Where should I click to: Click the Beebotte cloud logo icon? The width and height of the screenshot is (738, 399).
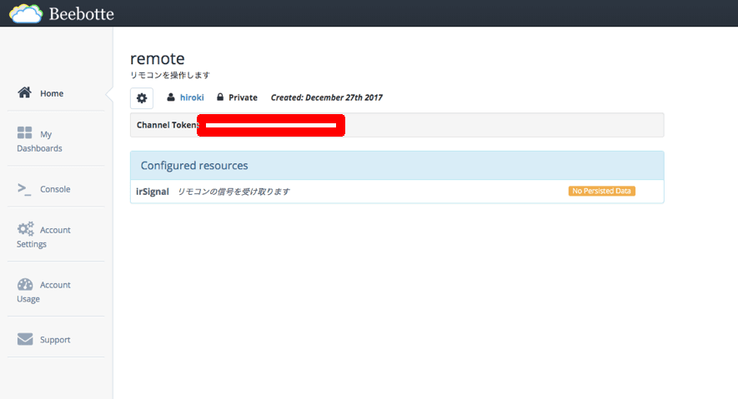pos(25,13)
